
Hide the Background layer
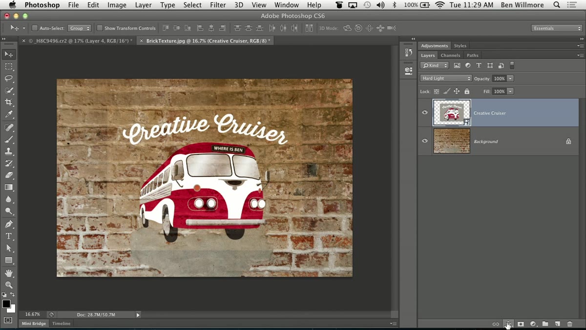tap(424, 141)
